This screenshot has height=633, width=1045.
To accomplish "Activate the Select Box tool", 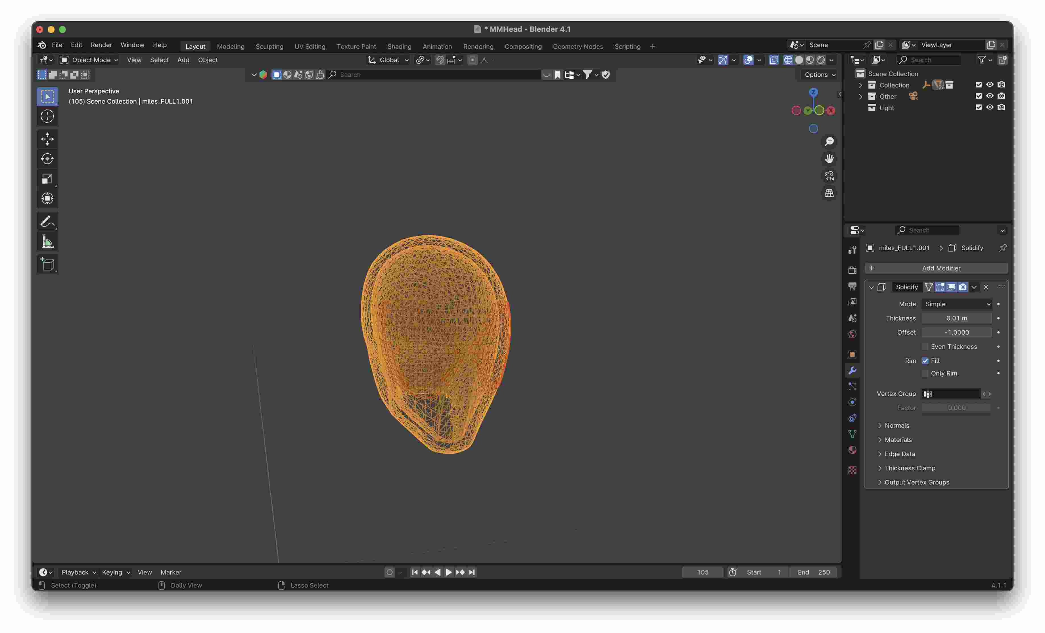I will click(x=47, y=96).
